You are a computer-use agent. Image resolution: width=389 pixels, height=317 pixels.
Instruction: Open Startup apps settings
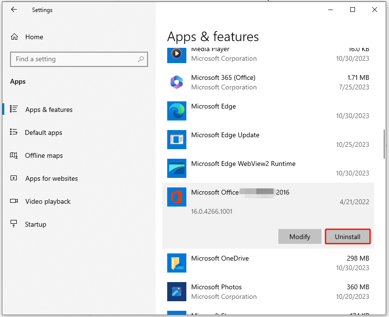click(x=35, y=224)
